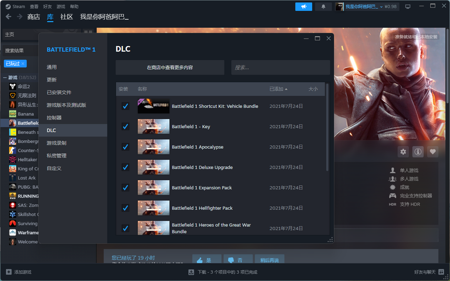Open the game info icon

(x=418, y=152)
